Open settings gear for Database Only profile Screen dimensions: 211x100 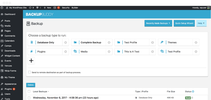click(x=66, y=43)
